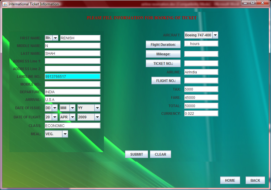Screen dimensions: 271x190
Task: Click the Class field showing ECONOMIC
Action: (73, 125)
